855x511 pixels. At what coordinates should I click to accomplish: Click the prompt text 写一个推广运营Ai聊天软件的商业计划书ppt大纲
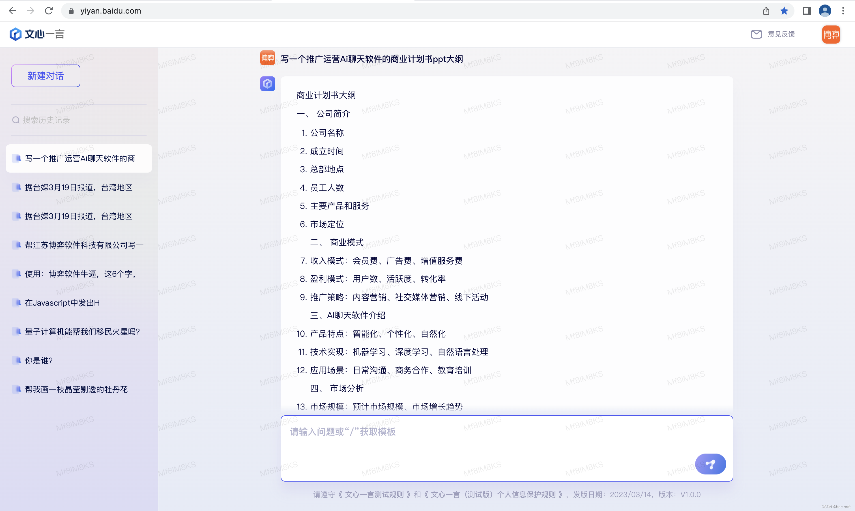[x=372, y=59]
